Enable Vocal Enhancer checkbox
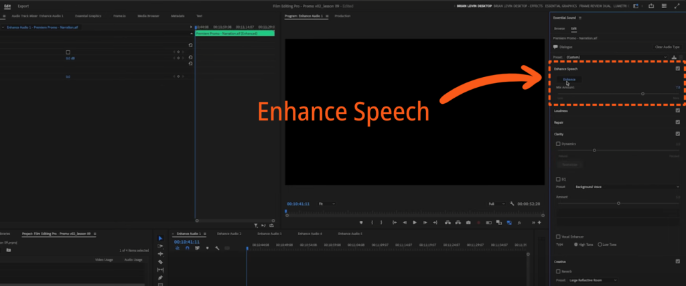Viewport: 686px width, 286px height. click(x=558, y=236)
